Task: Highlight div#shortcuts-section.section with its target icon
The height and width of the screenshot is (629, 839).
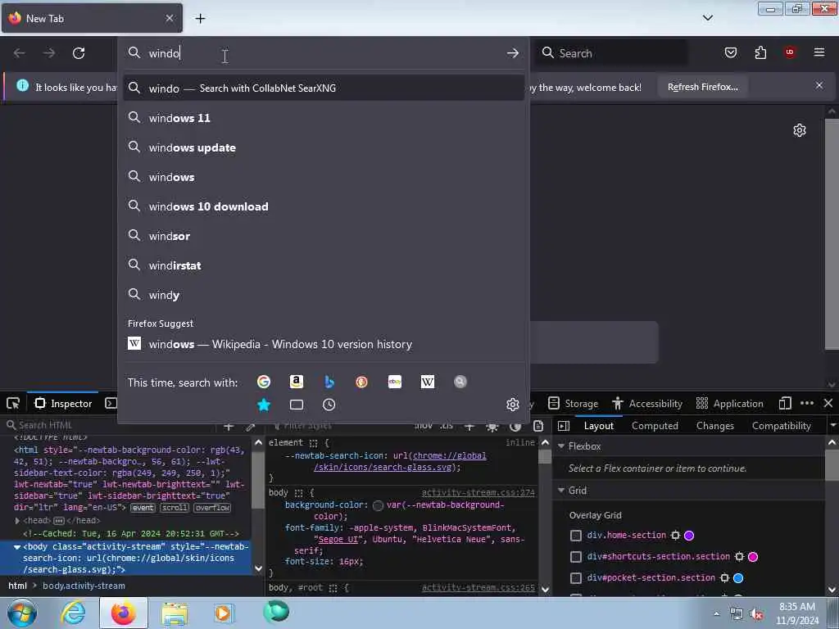Action: [739, 557]
